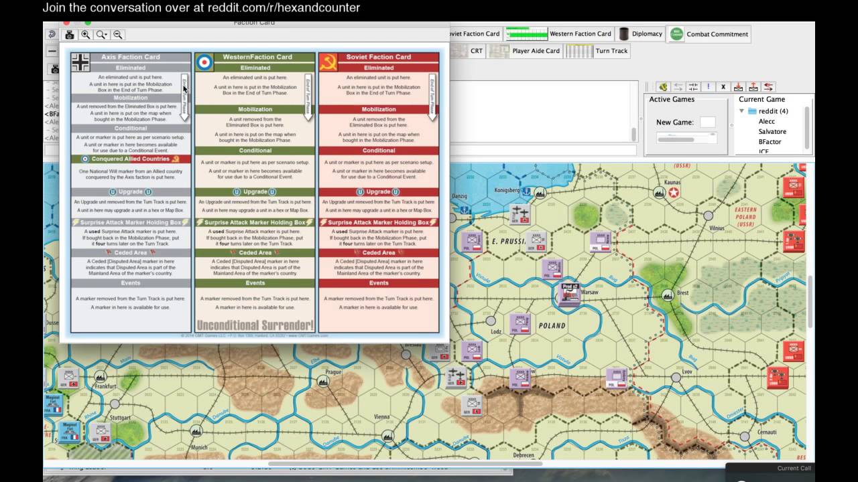Click the server connect icon
858x482 pixels.
click(x=663, y=87)
